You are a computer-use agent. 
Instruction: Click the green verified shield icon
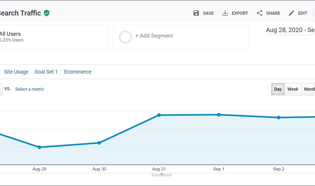46,13
